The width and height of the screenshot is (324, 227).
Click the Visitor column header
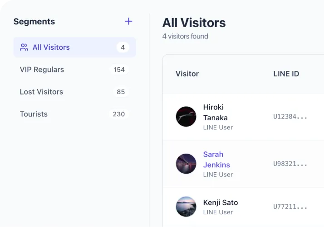(x=187, y=74)
